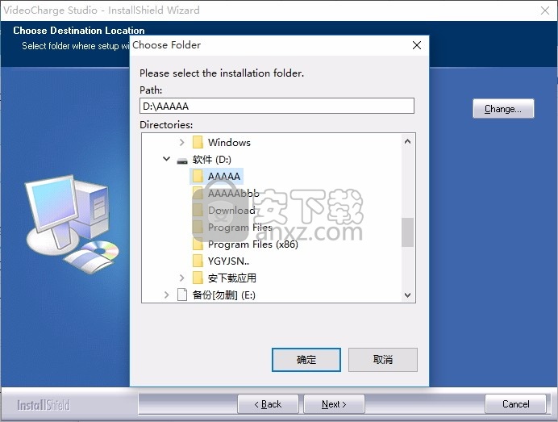
Task: Expand the 备份[勿删] (E:) drive node
Action: click(166, 295)
